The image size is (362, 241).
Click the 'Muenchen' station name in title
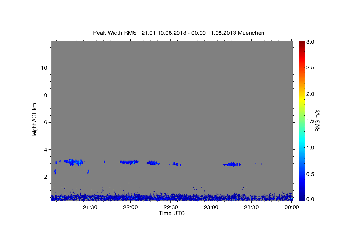(x=251, y=33)
